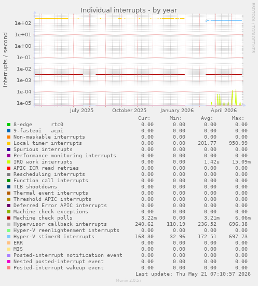Click the 'Machine check exceptions' legend label

click(51, 212)
